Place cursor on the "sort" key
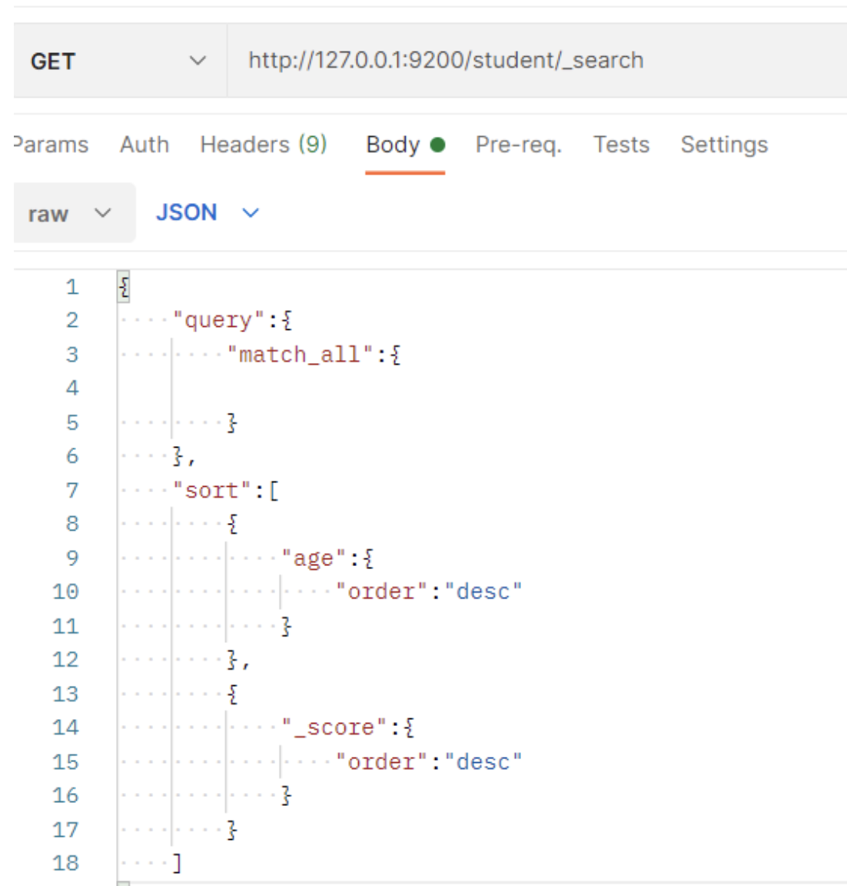847x886 pixels. 212,490
